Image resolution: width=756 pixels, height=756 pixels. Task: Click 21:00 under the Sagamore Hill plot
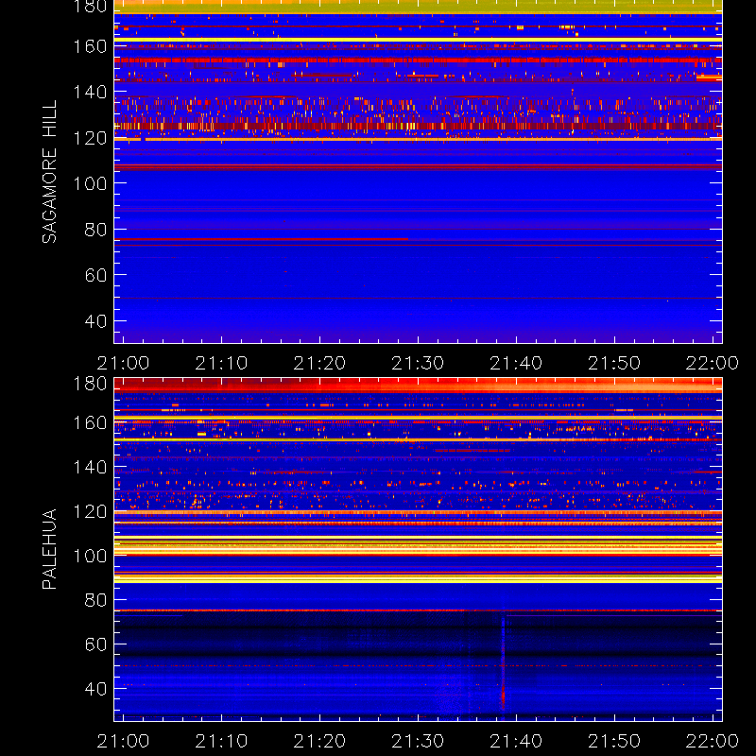coord(123,363)
